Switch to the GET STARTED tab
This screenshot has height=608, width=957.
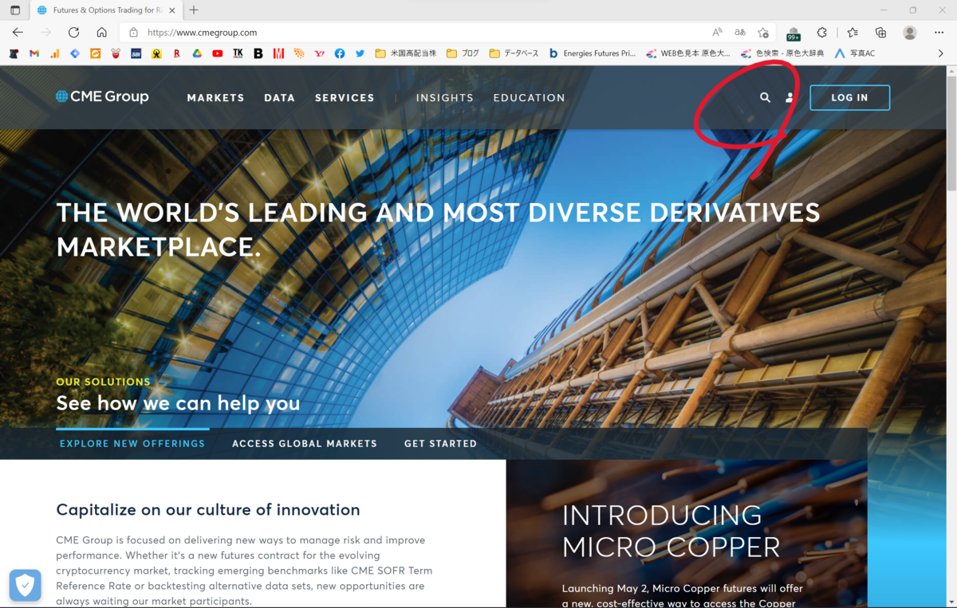pos(440,443)
